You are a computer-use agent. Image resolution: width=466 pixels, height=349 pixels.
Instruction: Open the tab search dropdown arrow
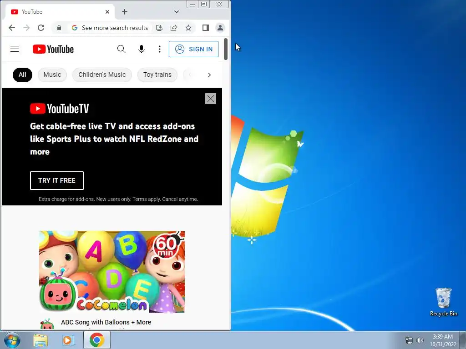pos(177,12)
